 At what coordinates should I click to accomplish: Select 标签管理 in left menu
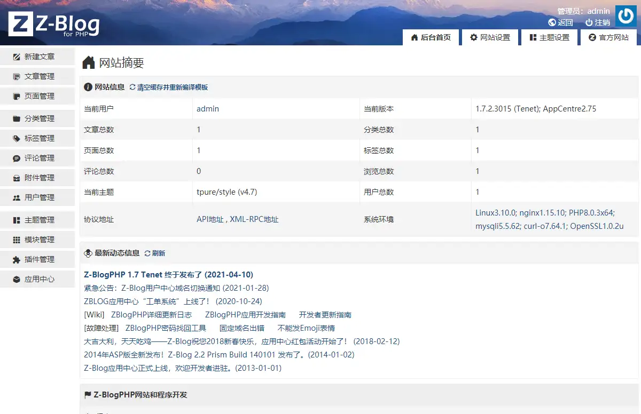[38, 138]
